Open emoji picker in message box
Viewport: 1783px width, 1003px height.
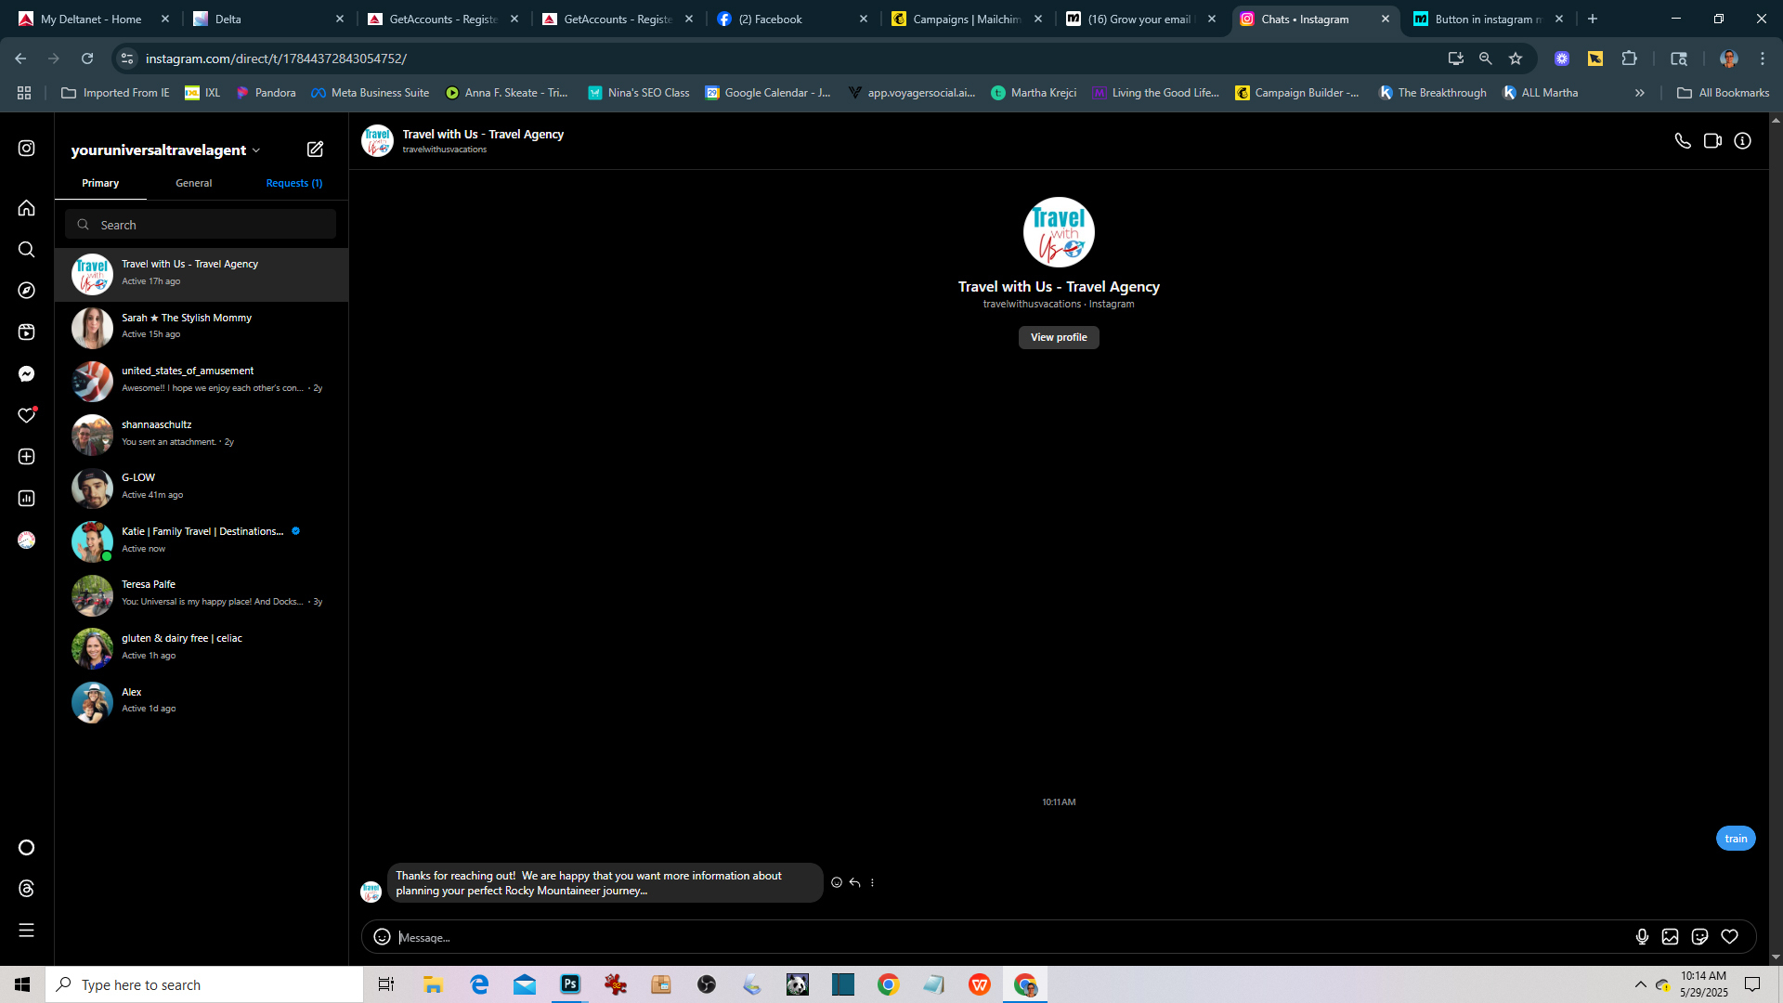point(382,937)
